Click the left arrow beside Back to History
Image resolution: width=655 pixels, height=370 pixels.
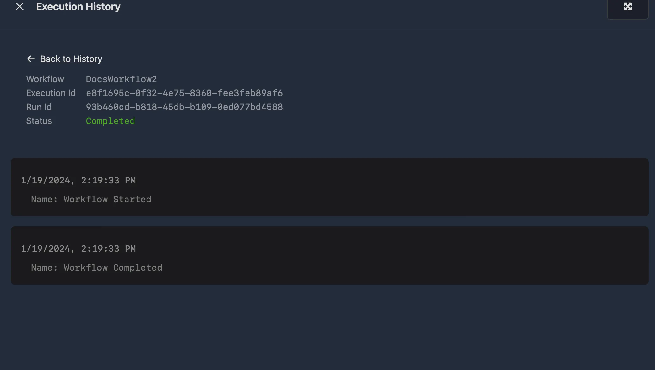coord(31,59)
